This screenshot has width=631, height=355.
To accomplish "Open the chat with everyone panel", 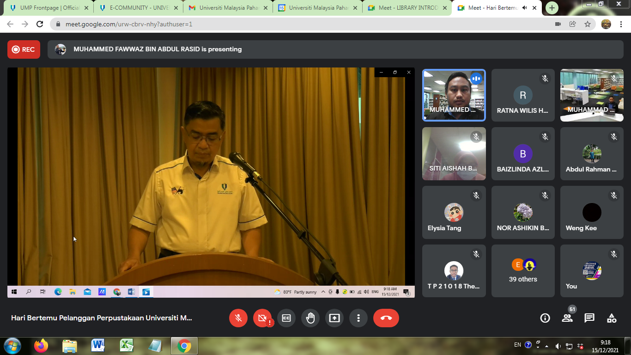I will (x=589, y=318).
